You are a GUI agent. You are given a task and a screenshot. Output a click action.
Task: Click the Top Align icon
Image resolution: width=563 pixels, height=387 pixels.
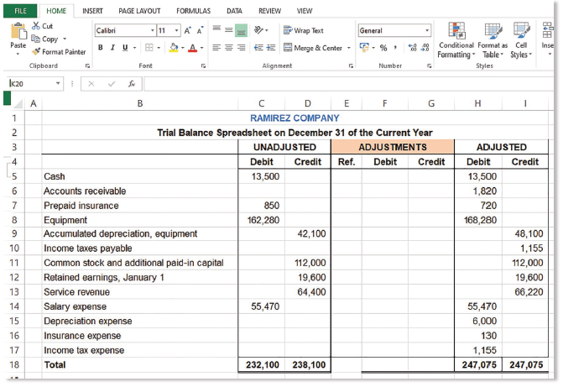(216, 29)
